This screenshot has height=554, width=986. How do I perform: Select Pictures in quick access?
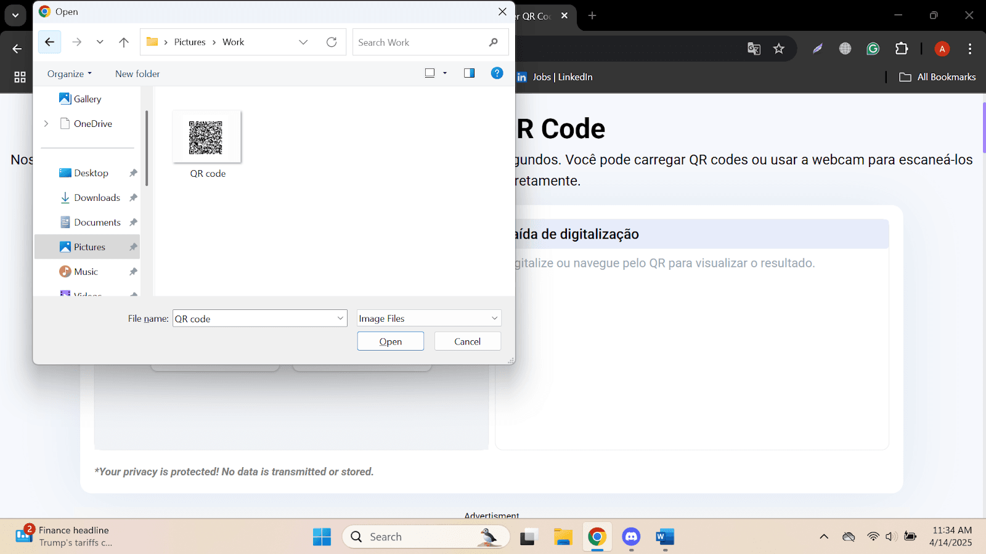click(87, 247)
